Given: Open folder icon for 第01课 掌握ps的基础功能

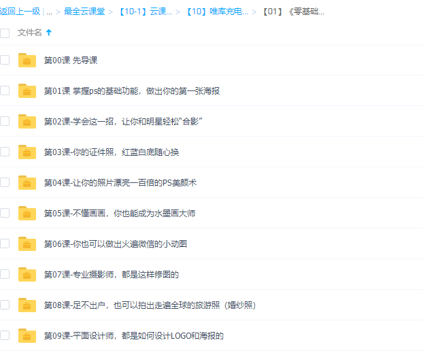Looking at the screenshot, I should point(27,90).
